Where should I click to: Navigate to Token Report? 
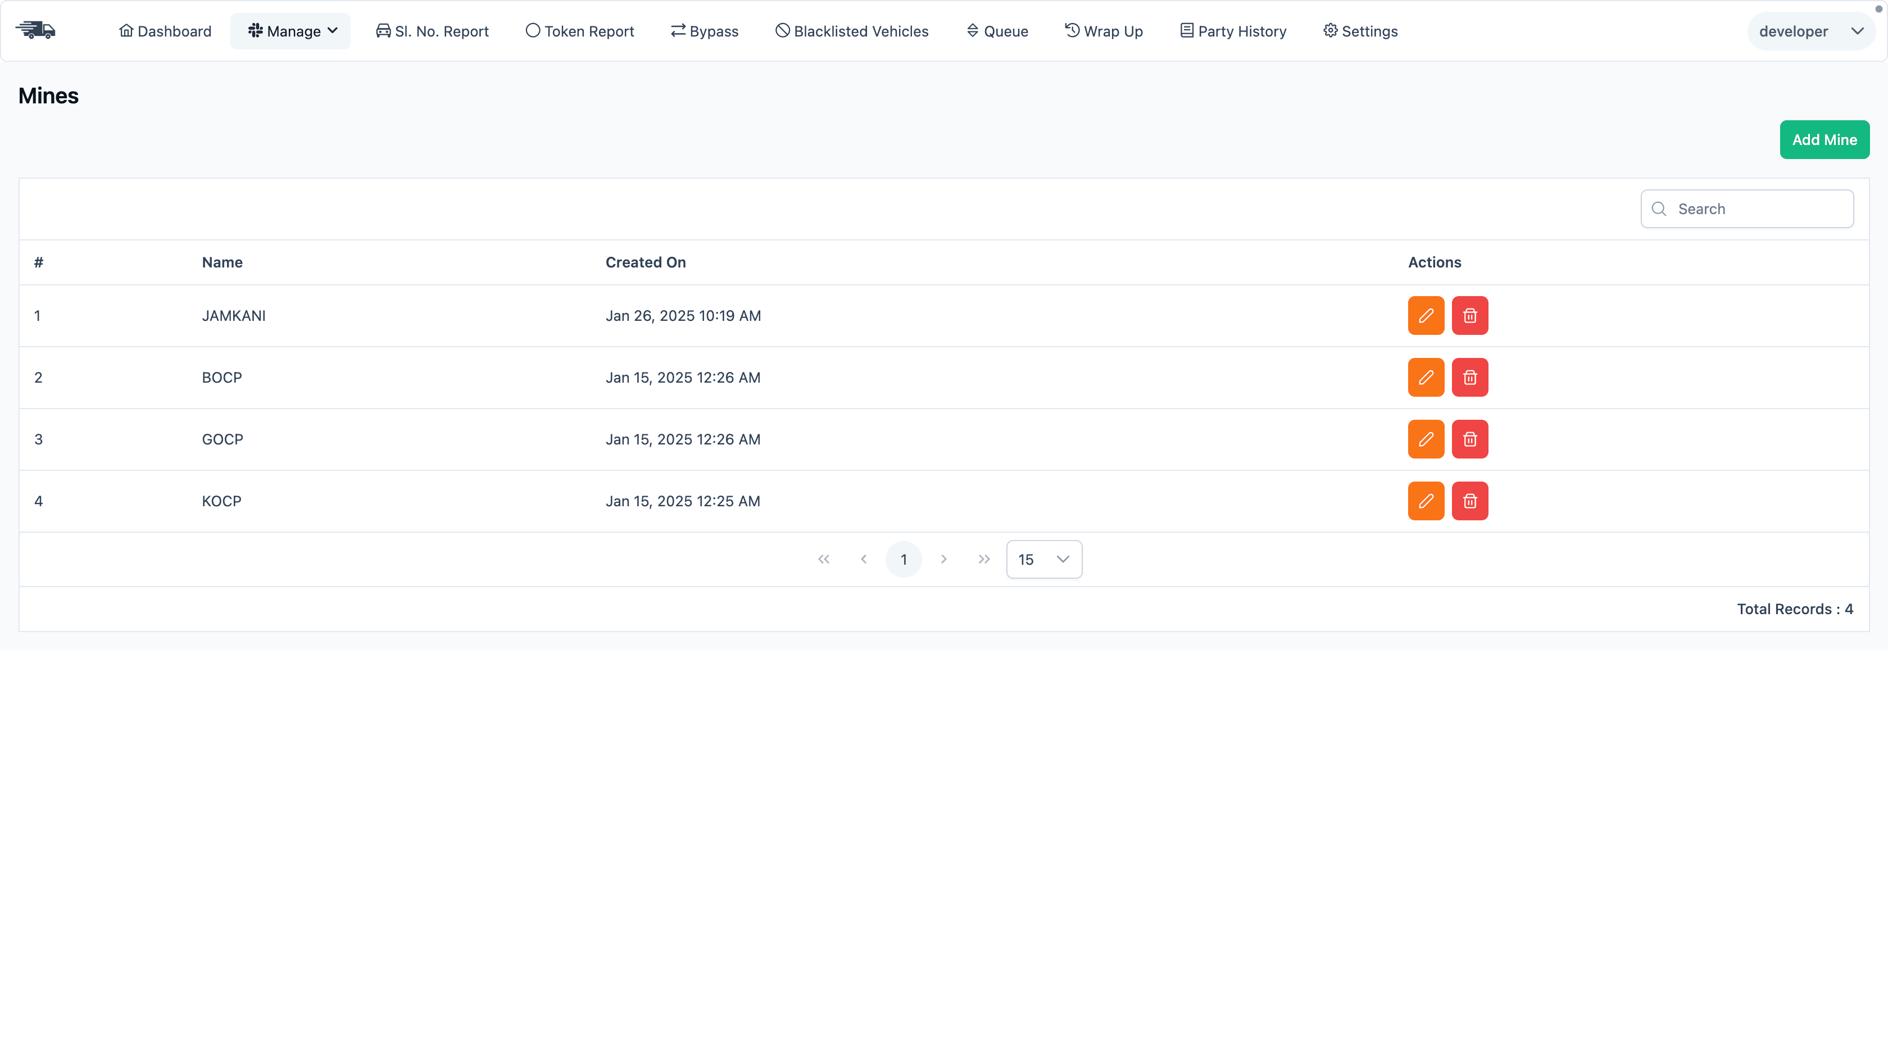(580, 31)
